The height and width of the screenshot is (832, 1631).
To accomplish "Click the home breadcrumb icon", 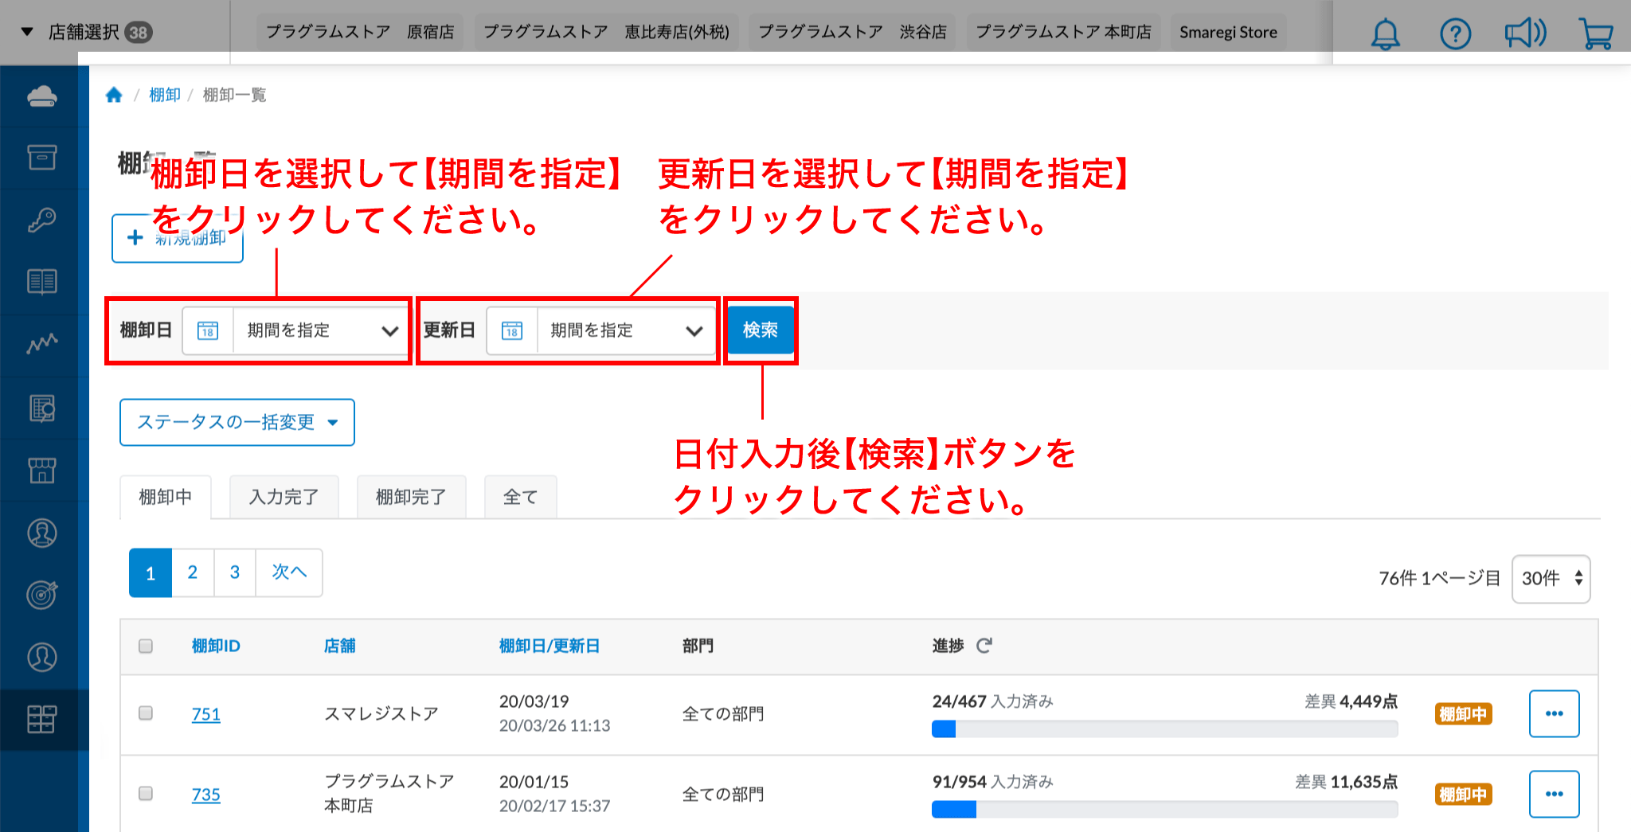I will point(114,96).
